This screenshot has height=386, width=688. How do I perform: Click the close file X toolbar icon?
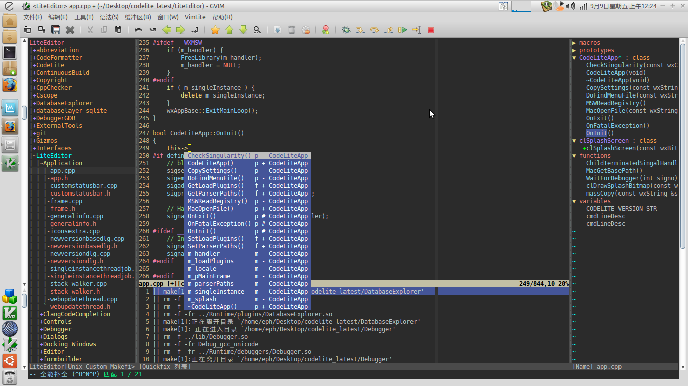click(70, 30)
